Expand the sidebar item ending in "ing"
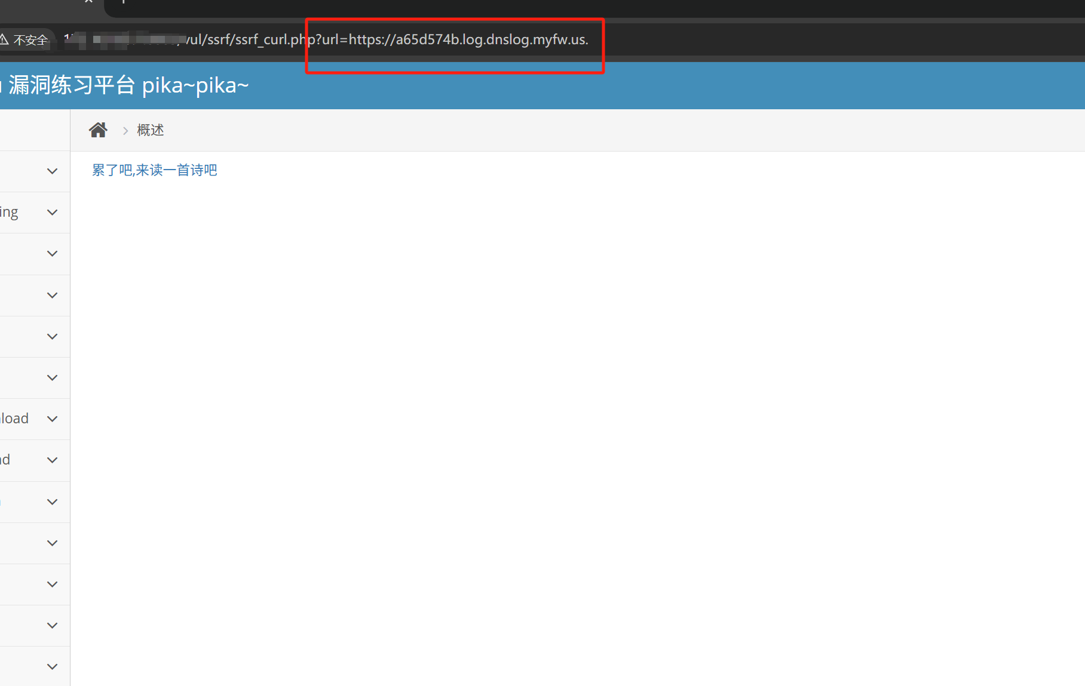 35,213
